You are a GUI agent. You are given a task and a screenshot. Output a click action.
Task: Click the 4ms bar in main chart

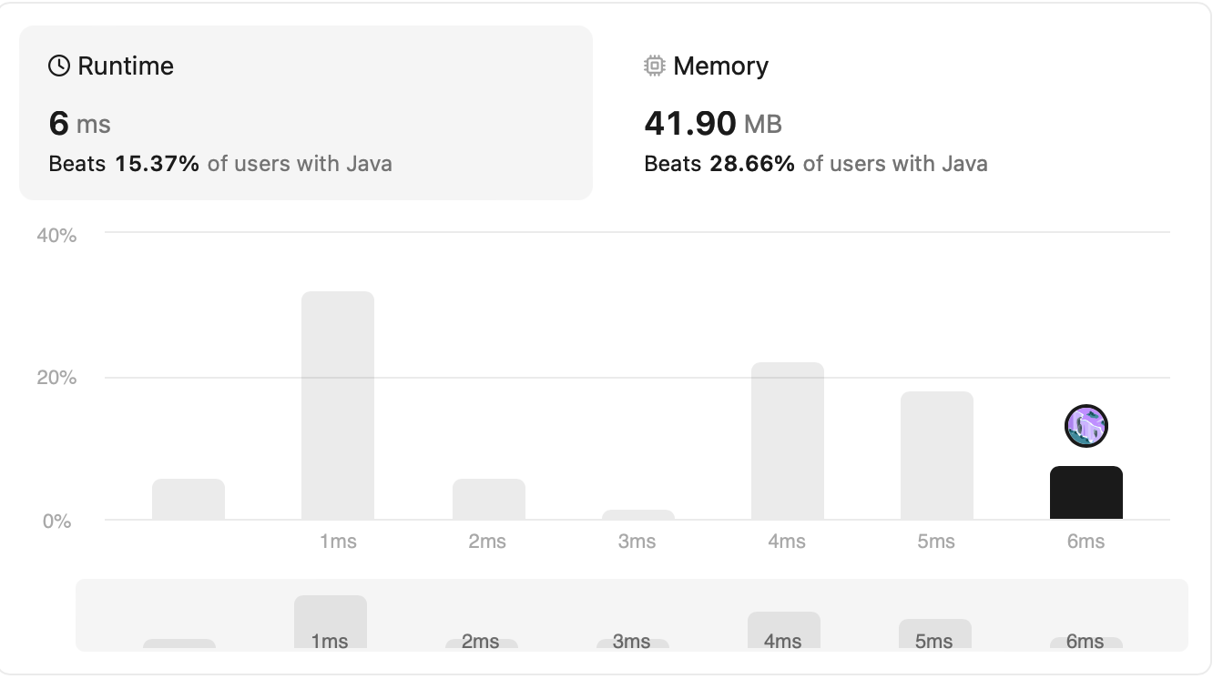pyautogui.click(x=788, y=441)
